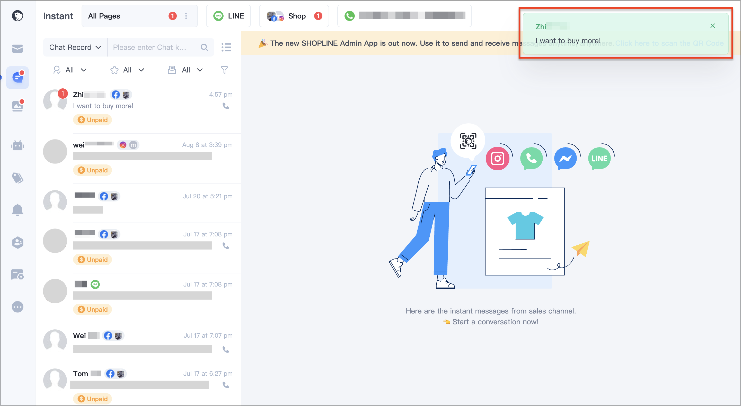Viewport: 741px width, 406px height.
Task: Expand the inbox All filter dropdown
Action: [x=186, y=70]
